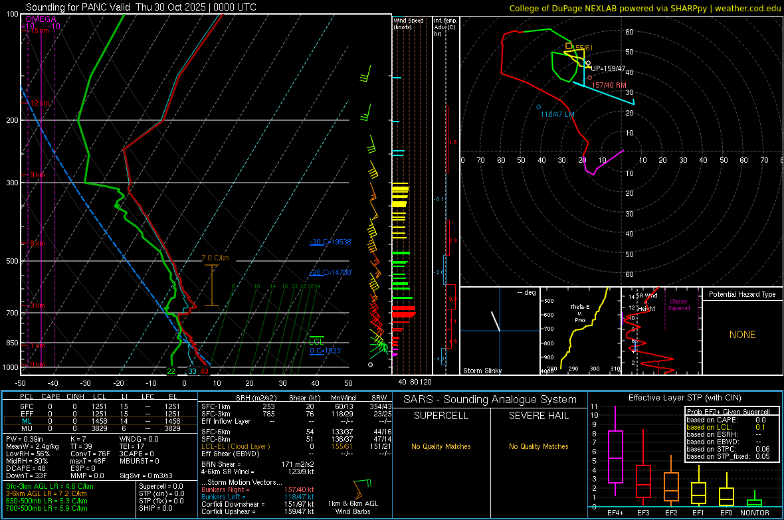784x520 pixels.
Task: Select the MU parcel row
Action: (100, 428)
